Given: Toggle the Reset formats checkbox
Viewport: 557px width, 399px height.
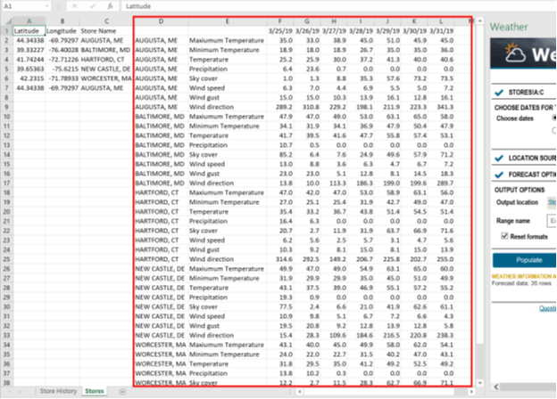Looking at the screenshot, I should 506,235.
